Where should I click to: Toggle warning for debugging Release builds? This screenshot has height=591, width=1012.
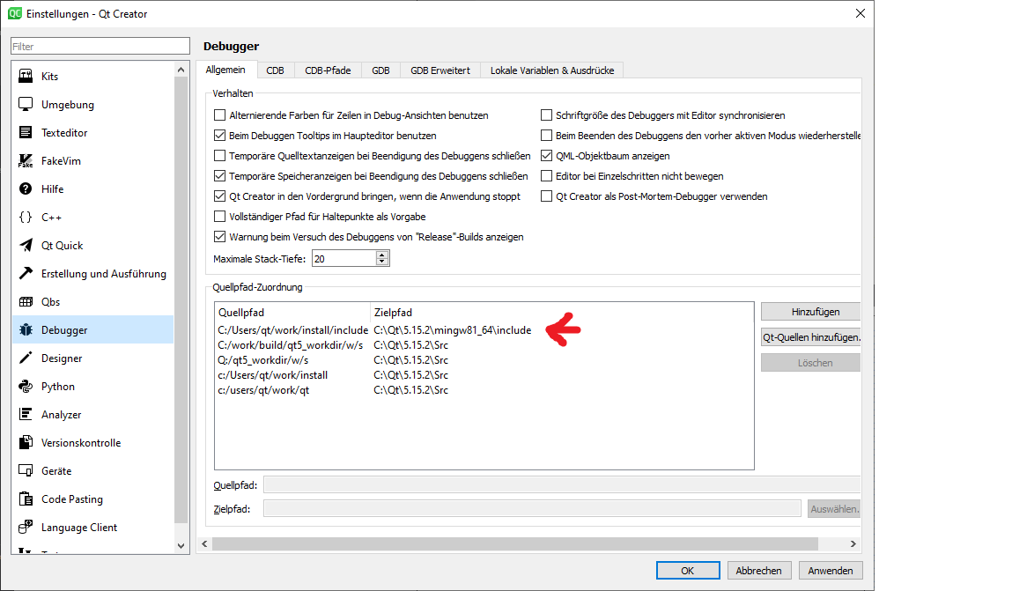coord(220,237)
